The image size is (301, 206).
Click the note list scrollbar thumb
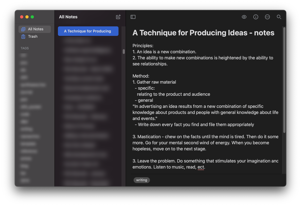pyautogui.click(x=124, y=51)
